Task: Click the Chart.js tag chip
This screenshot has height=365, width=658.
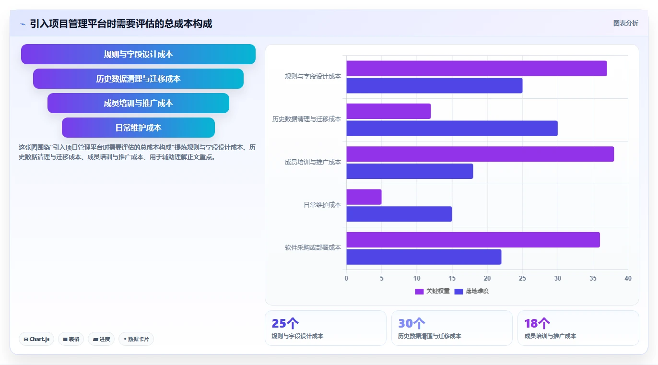Action: tap(37, 339)
